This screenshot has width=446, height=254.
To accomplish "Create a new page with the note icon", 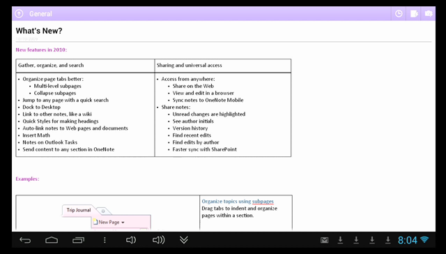I will point(414,13).
